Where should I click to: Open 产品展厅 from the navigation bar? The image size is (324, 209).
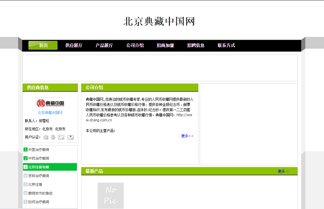point(104,45)
